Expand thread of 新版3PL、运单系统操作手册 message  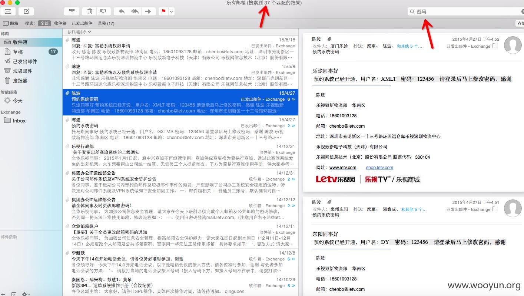click(x=291, y=286)
